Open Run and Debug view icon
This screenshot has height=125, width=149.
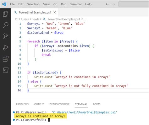click(5, 48)
